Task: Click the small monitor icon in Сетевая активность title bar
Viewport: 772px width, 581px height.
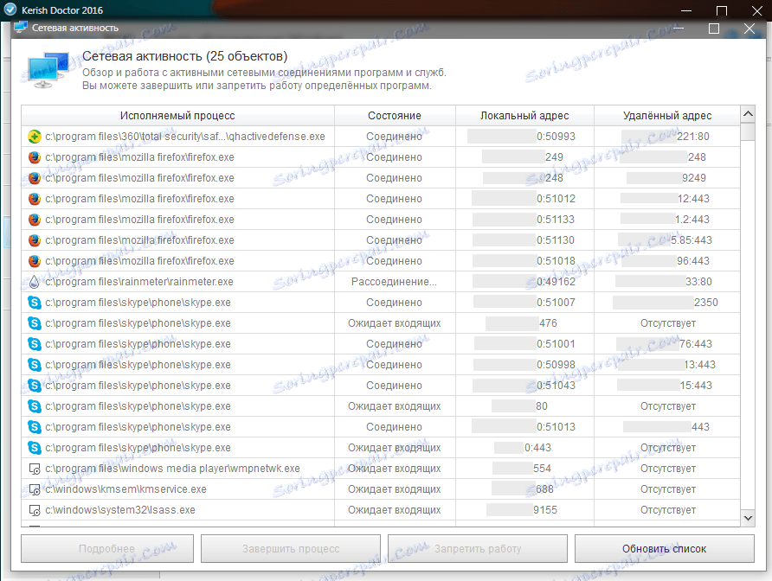Action: pos(21,28)
